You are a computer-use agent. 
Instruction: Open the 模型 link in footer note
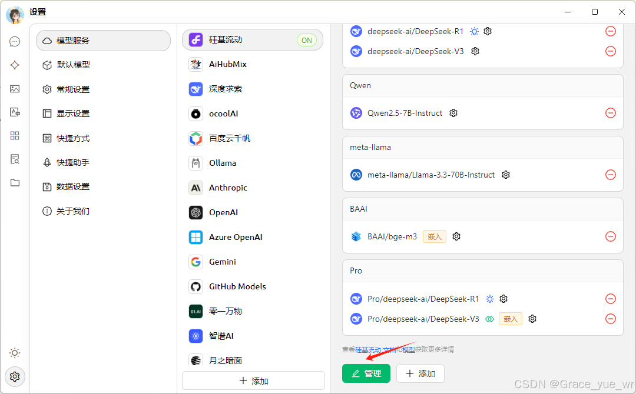[x=409, y=350]
